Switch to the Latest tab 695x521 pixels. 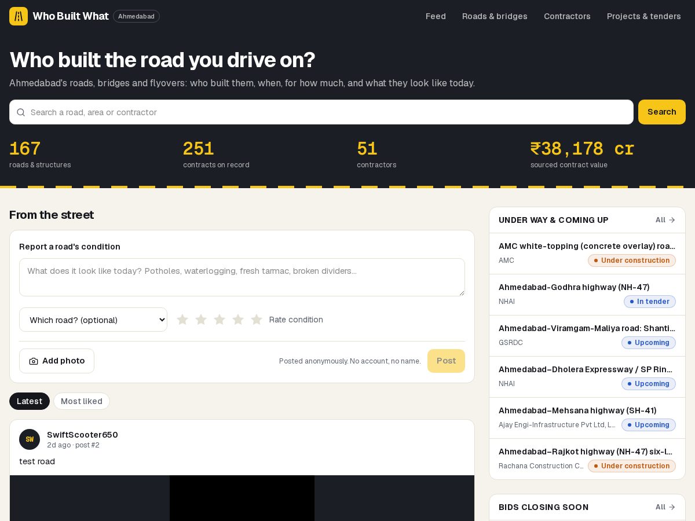(x=30, y=401)
